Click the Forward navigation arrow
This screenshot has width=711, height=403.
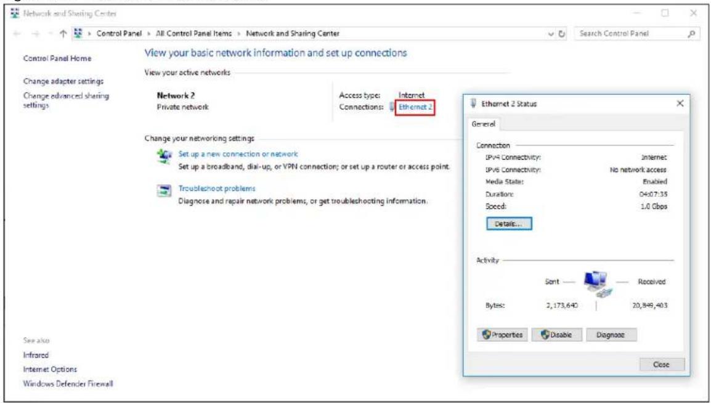35,33
